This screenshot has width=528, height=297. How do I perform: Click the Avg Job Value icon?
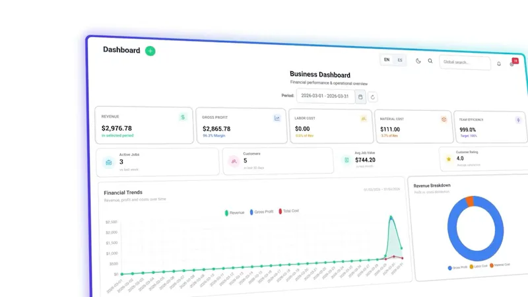click(x=346, y=160)
